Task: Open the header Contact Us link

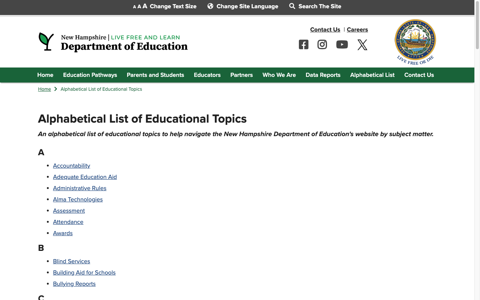Action: (x=325, y=30)
